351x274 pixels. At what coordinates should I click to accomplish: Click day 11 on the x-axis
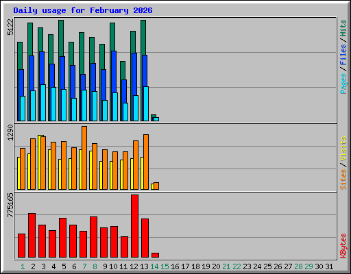(123, 266)
